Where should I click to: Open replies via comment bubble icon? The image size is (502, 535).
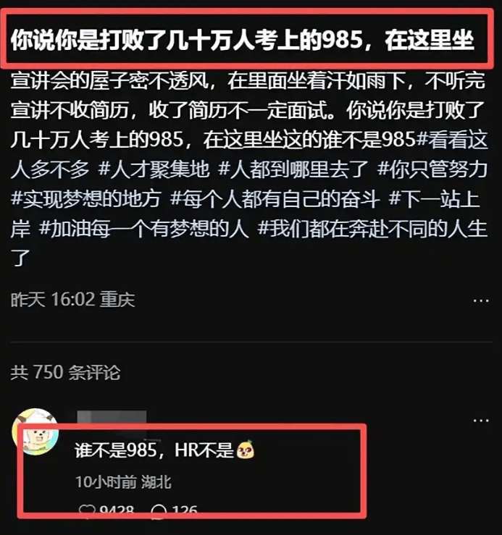click(159, 510)
